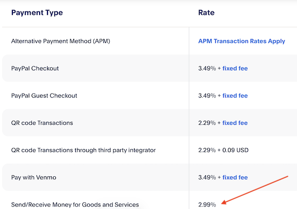This screenshot has width=297, height=209.
Task: Click fixed fee link for Pay with Venmo
Action: 235,177
